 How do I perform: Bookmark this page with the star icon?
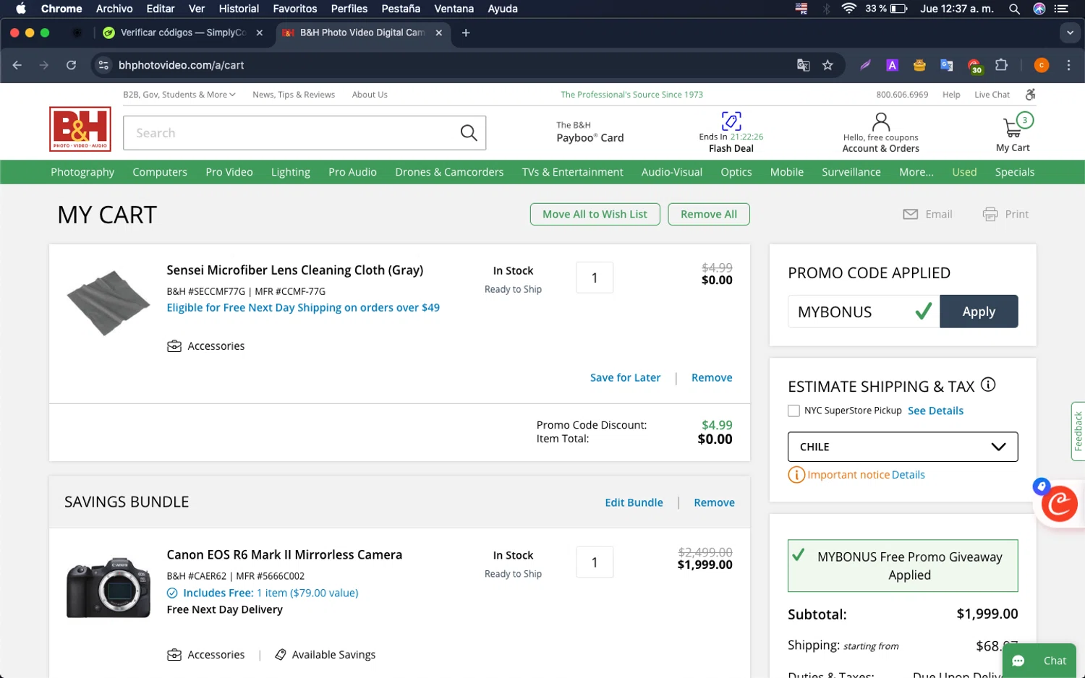pyautogui.click(x=827, y=65)
